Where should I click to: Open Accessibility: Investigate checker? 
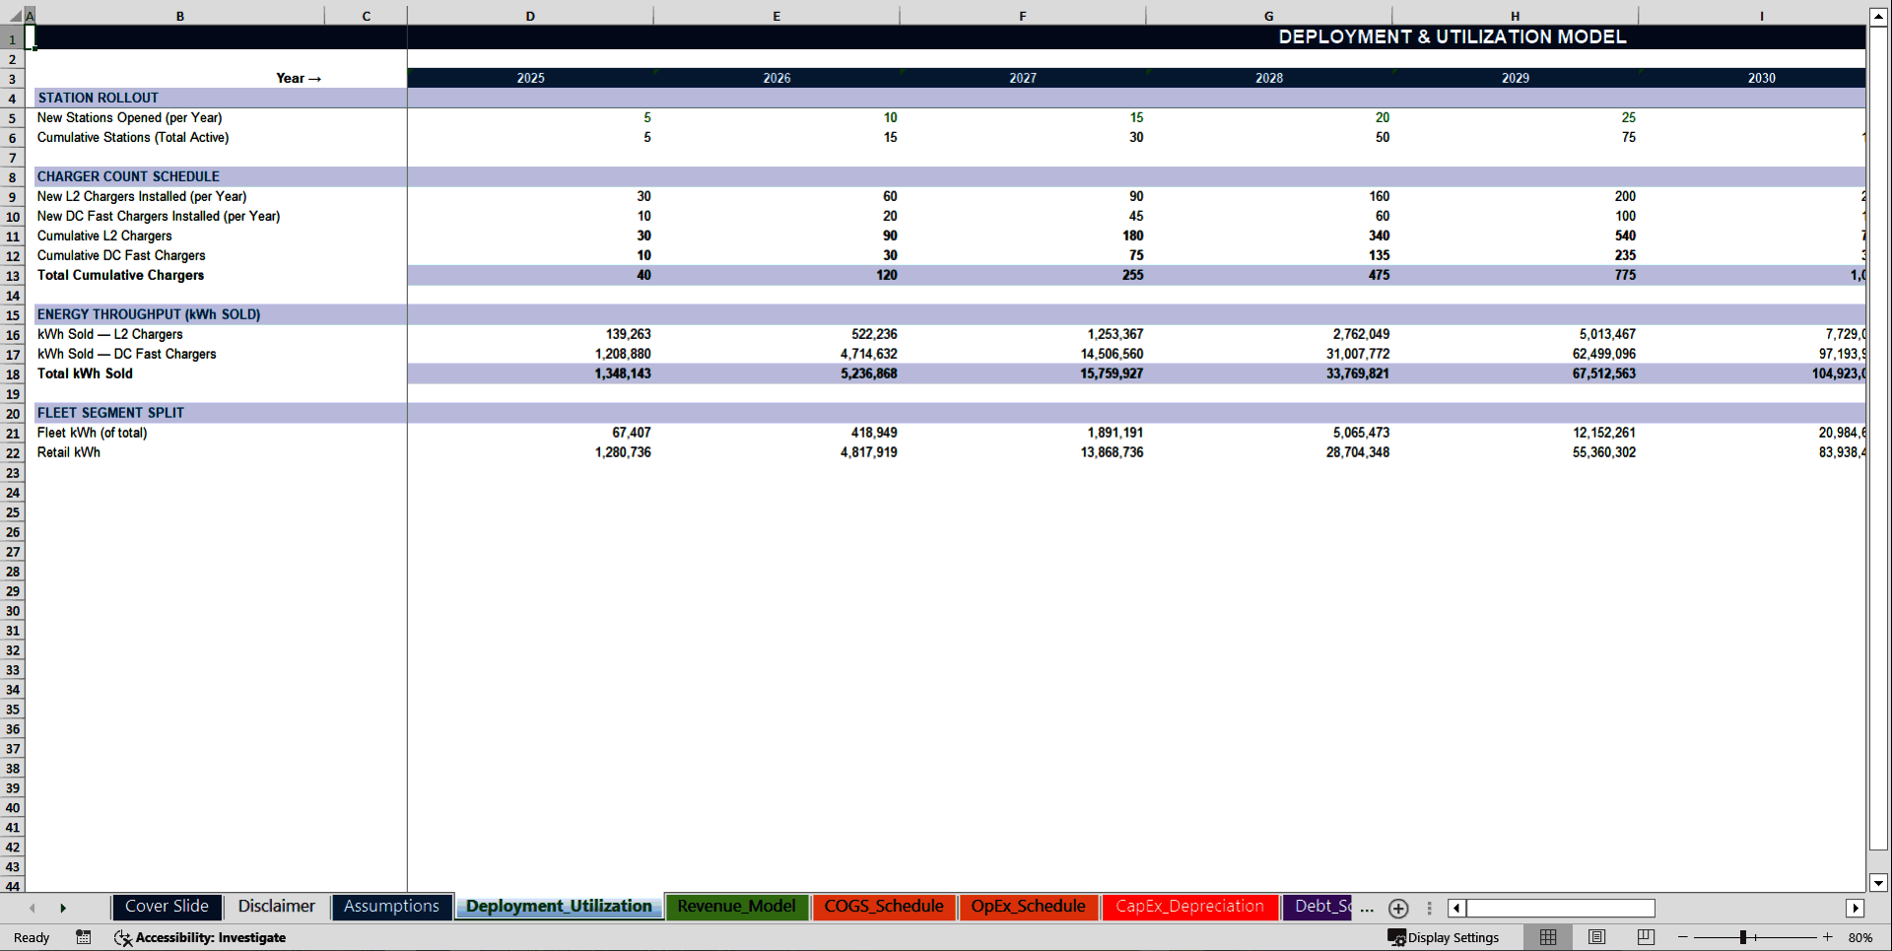coord(201,937)
